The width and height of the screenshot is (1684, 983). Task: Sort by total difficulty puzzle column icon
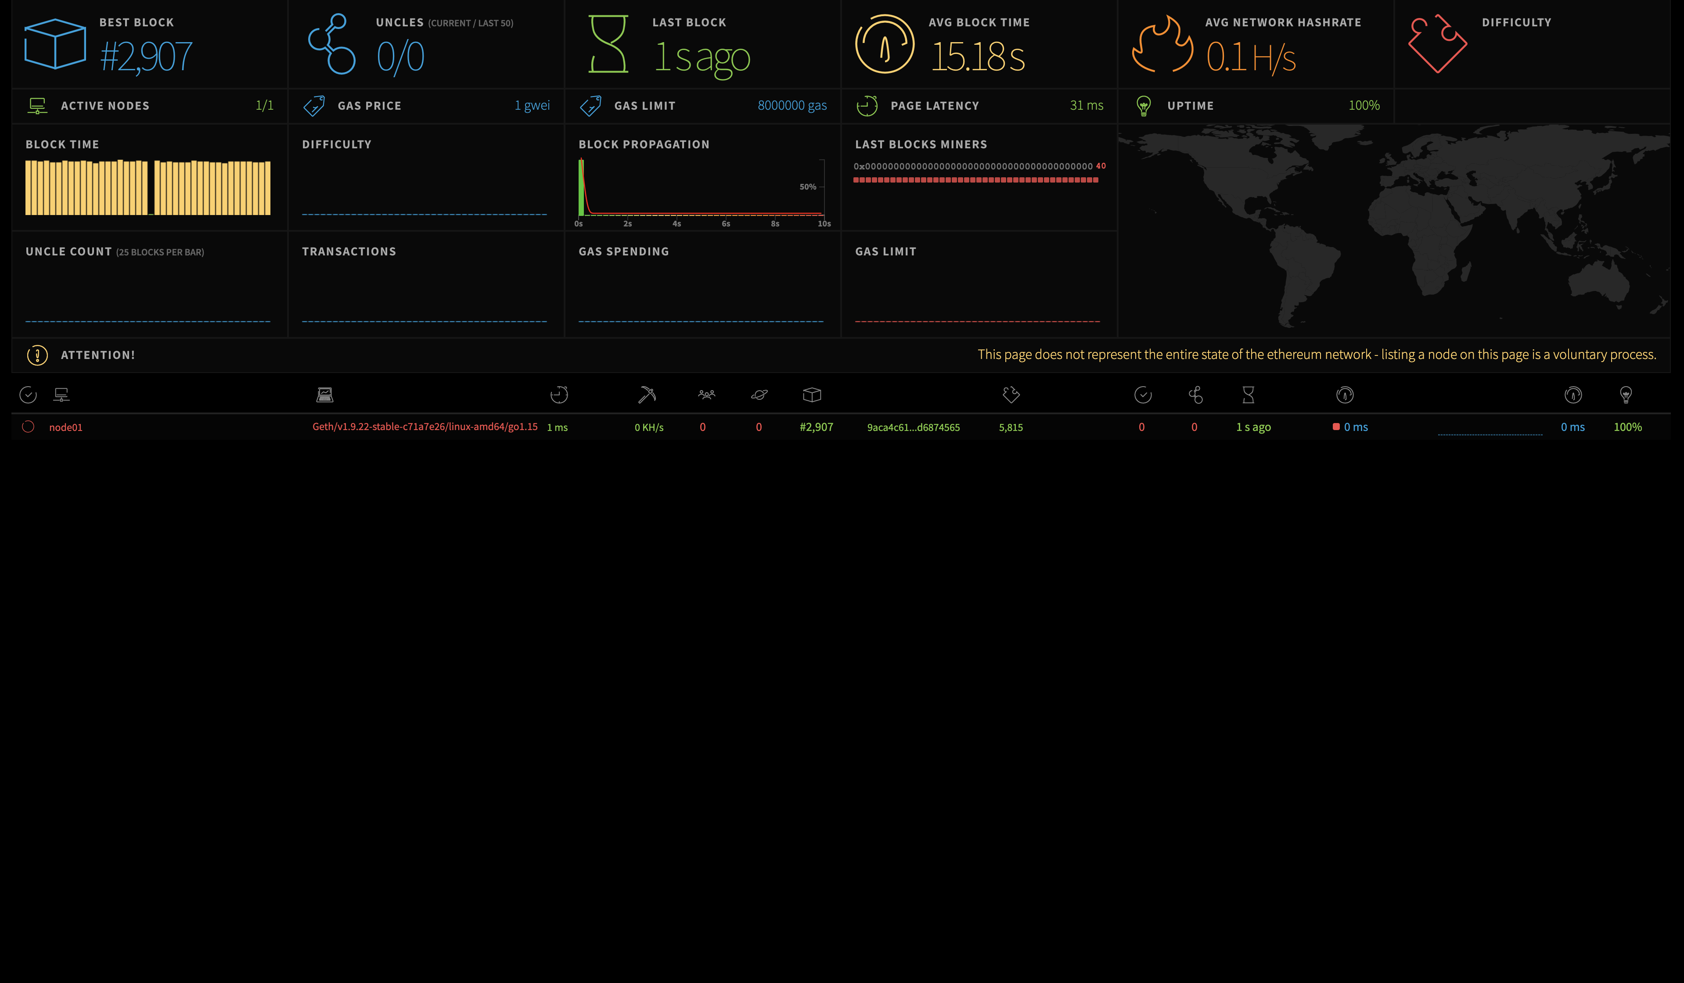1011,395
